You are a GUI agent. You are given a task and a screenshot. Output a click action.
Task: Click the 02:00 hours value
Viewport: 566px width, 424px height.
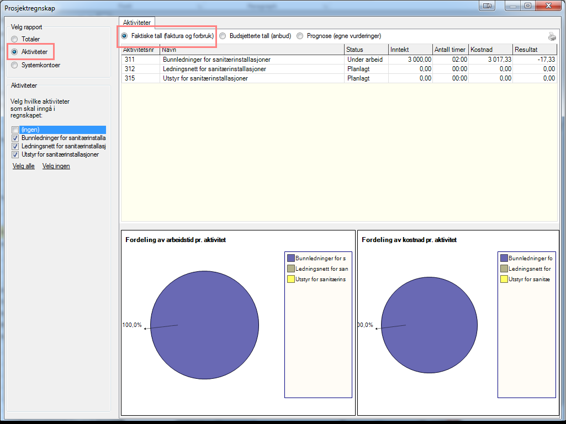459,60
